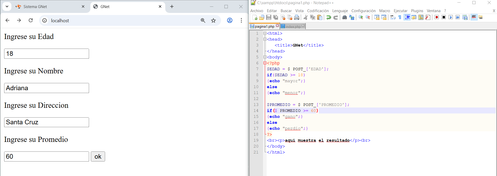Screen dimensions: 497x176
Task: Click the Edad input field containing 18
Action: (47, 54)
